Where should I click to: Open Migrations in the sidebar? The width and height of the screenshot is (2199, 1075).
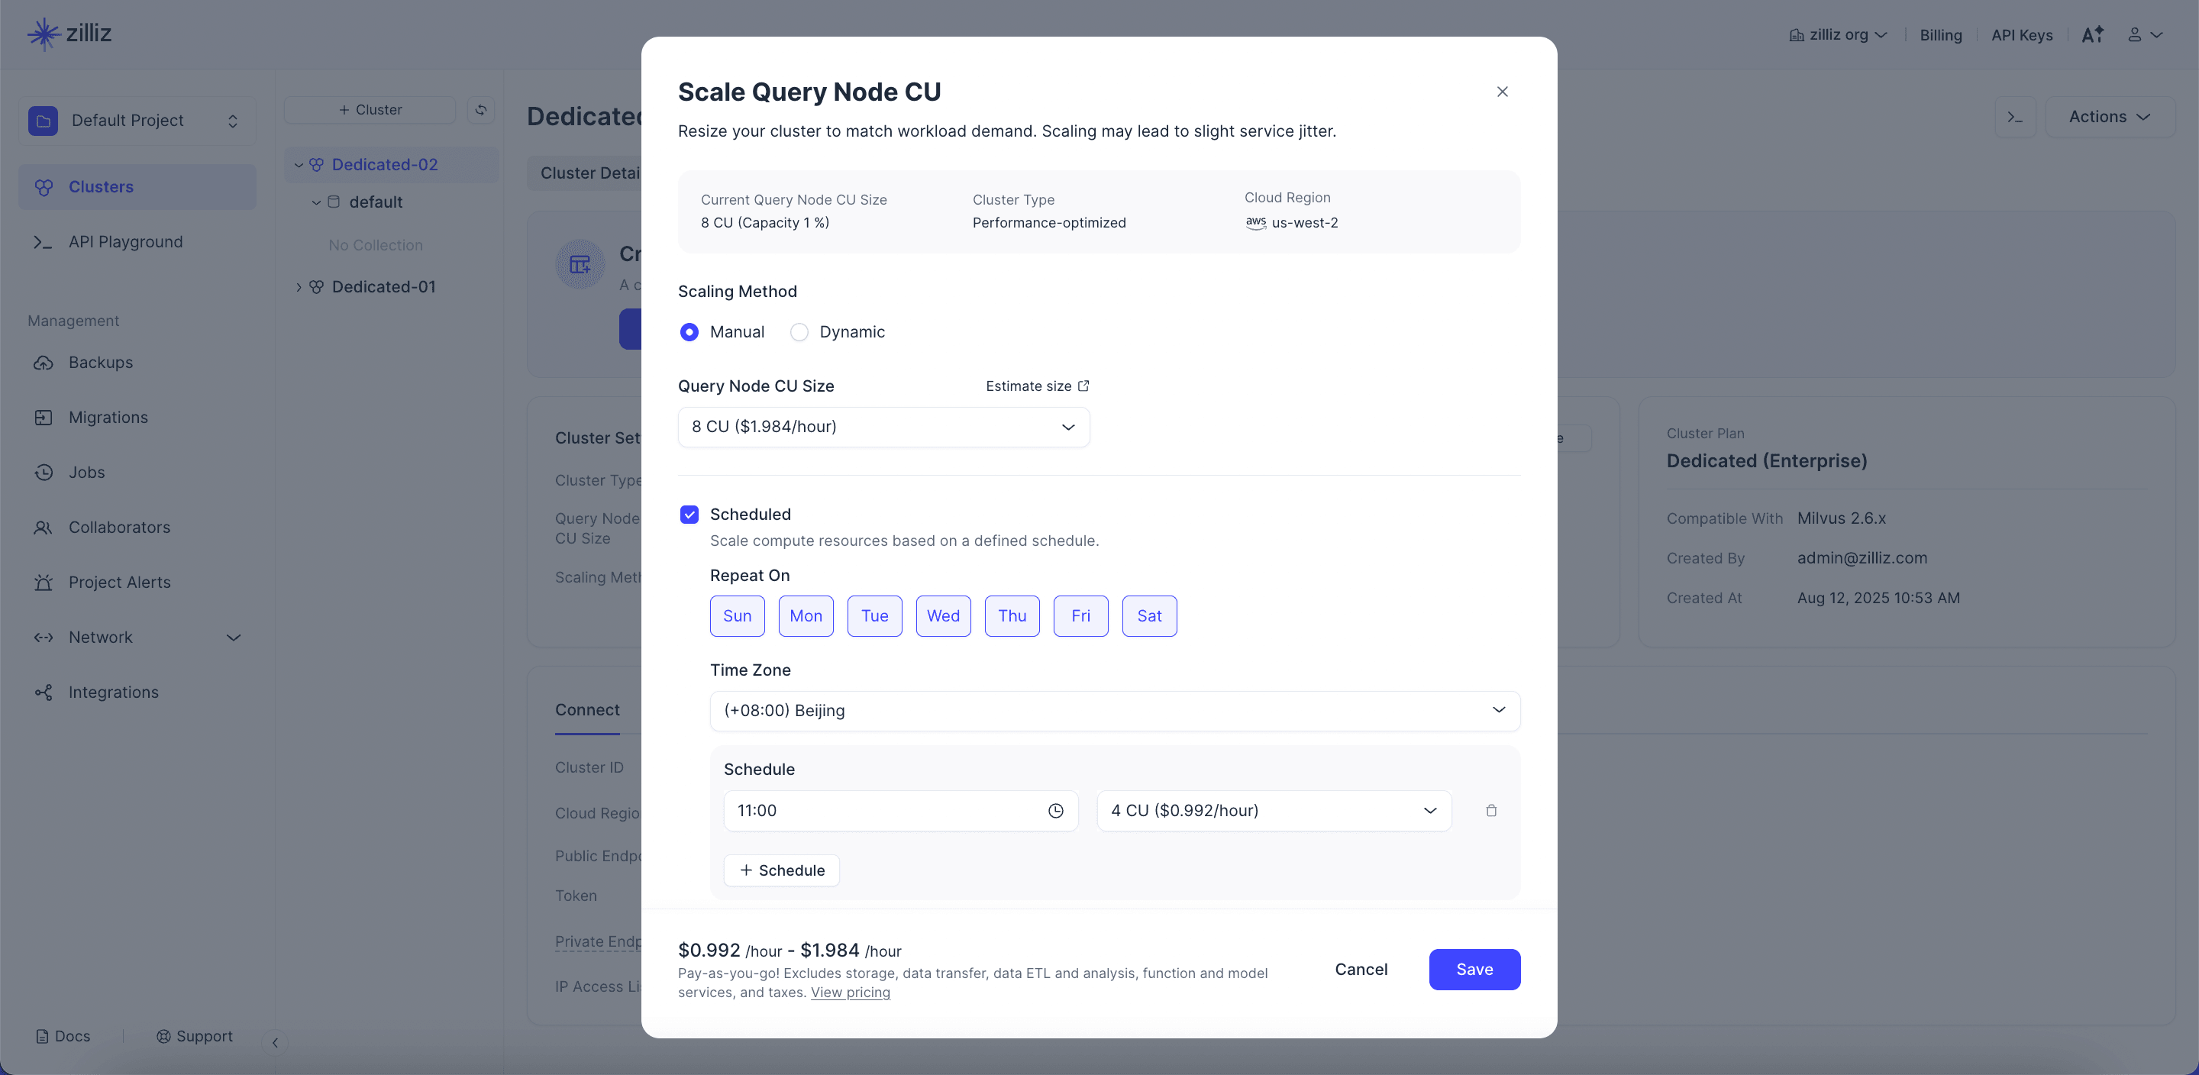[137, 418]
